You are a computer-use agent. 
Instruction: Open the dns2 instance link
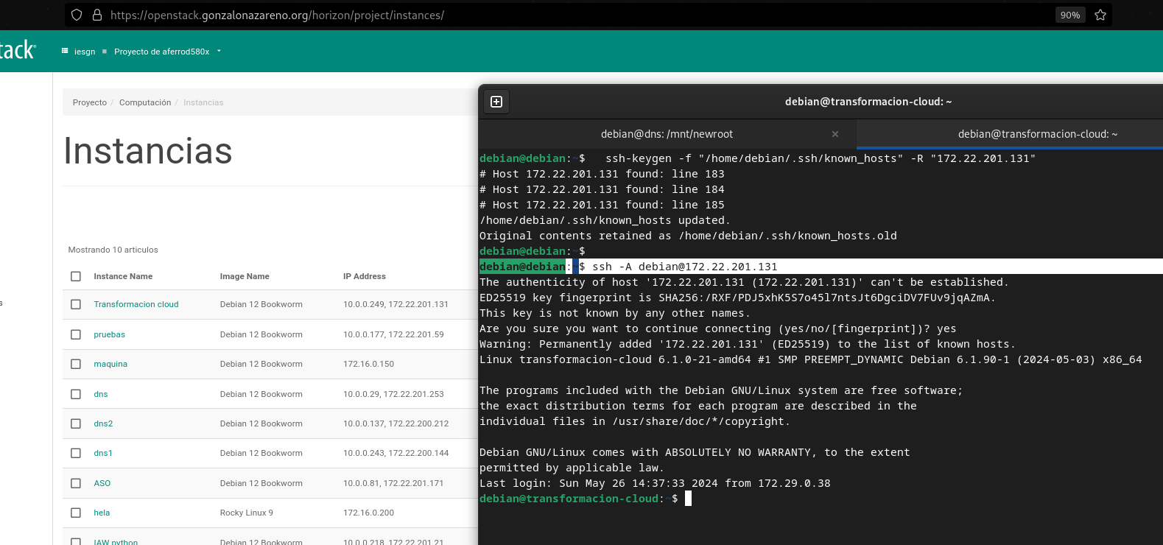click(x=103, y=423)
